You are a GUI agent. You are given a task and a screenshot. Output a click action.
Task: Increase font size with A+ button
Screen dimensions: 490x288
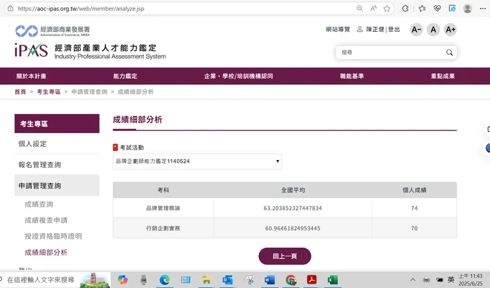tap(450, 30)
